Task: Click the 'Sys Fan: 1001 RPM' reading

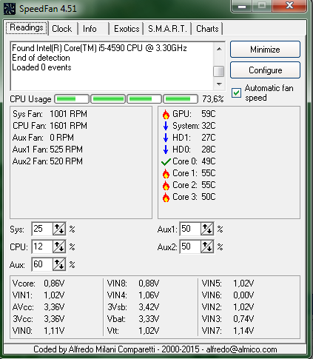Action: 50,114
